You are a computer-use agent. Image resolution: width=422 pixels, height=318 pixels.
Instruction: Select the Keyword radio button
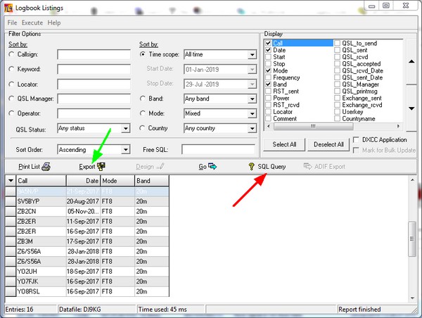coord(11,69)
